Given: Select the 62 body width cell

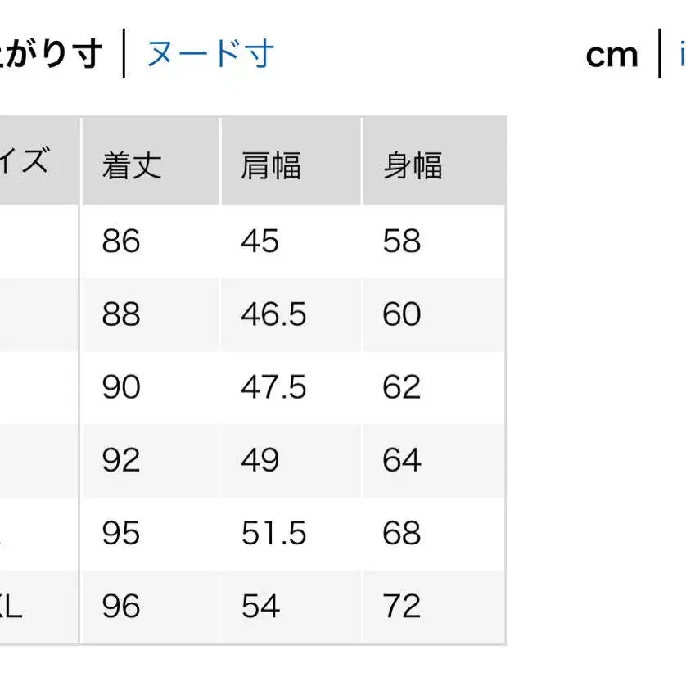Looking at the screenshot, I should [x=402, y=387].
